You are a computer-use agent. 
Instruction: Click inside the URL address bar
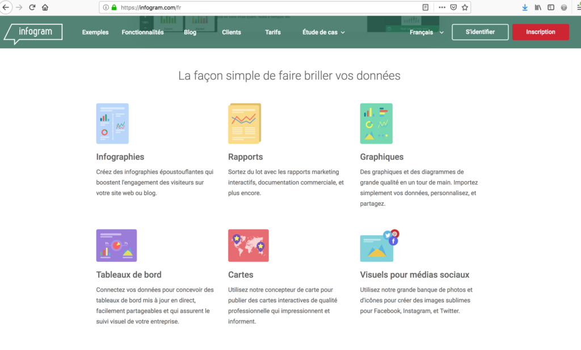coord(227,7)
